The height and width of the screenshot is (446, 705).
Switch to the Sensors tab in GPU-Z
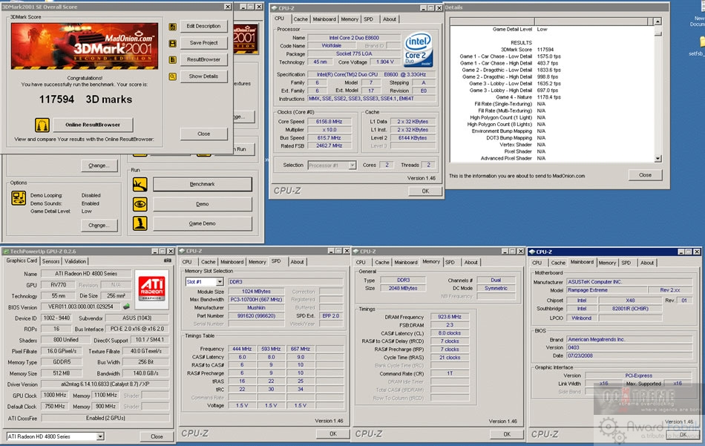point(51,261)
